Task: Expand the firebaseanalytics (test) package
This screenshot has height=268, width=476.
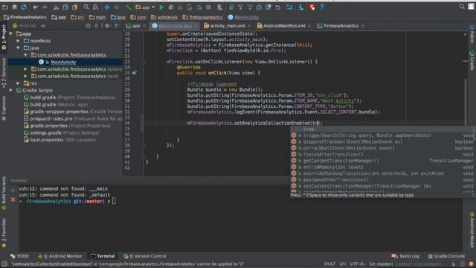Action: [x=25, y=76]
